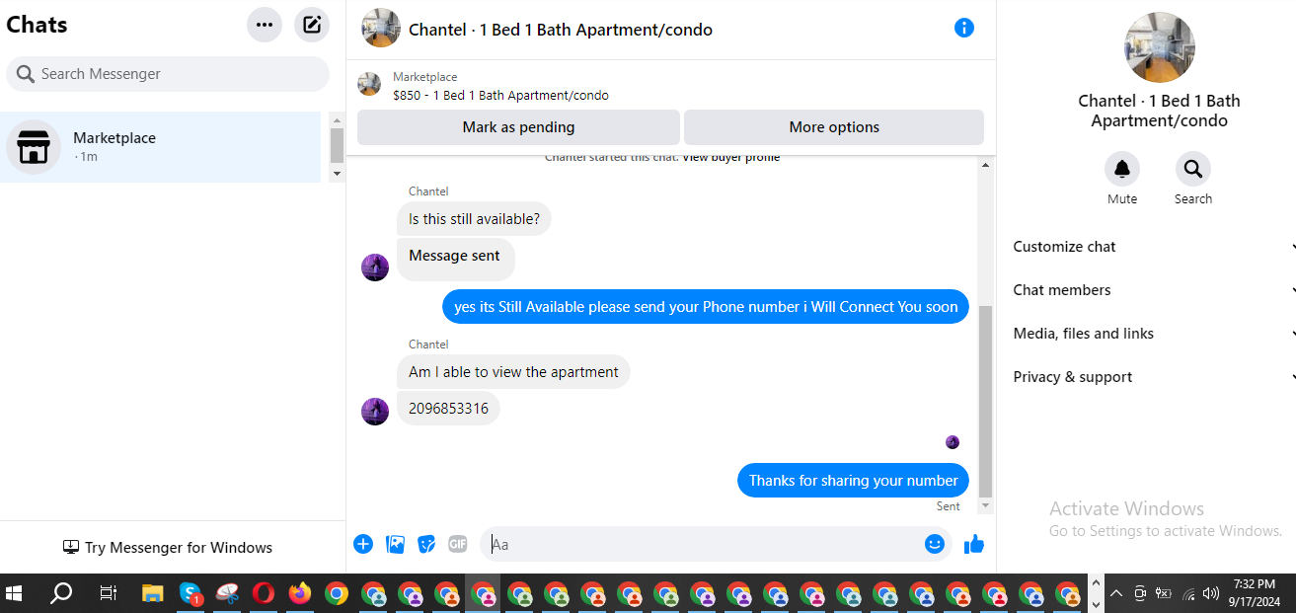Image resolution: width=1296 pixels, height=613 pixels.
Task: Send a thumbs-up like
Action: (974, 544)
